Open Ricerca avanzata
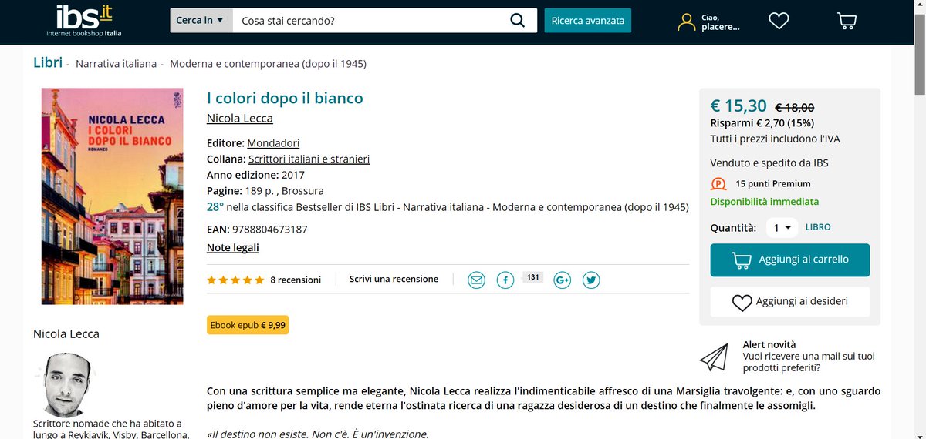The image size is (926, 439). coord(588,21)
